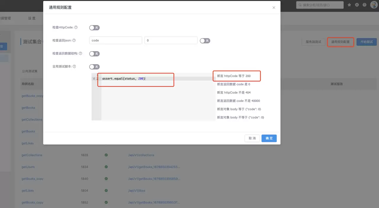Open help question-mark icon in top bar
The width and height of the screenshot is (379, 208).
(364, 5)
